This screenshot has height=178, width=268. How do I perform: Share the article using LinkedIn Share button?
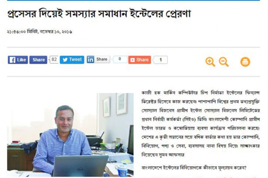pos(98,59)
